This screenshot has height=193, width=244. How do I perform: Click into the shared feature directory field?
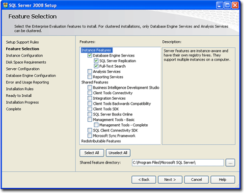pos(178,163)
